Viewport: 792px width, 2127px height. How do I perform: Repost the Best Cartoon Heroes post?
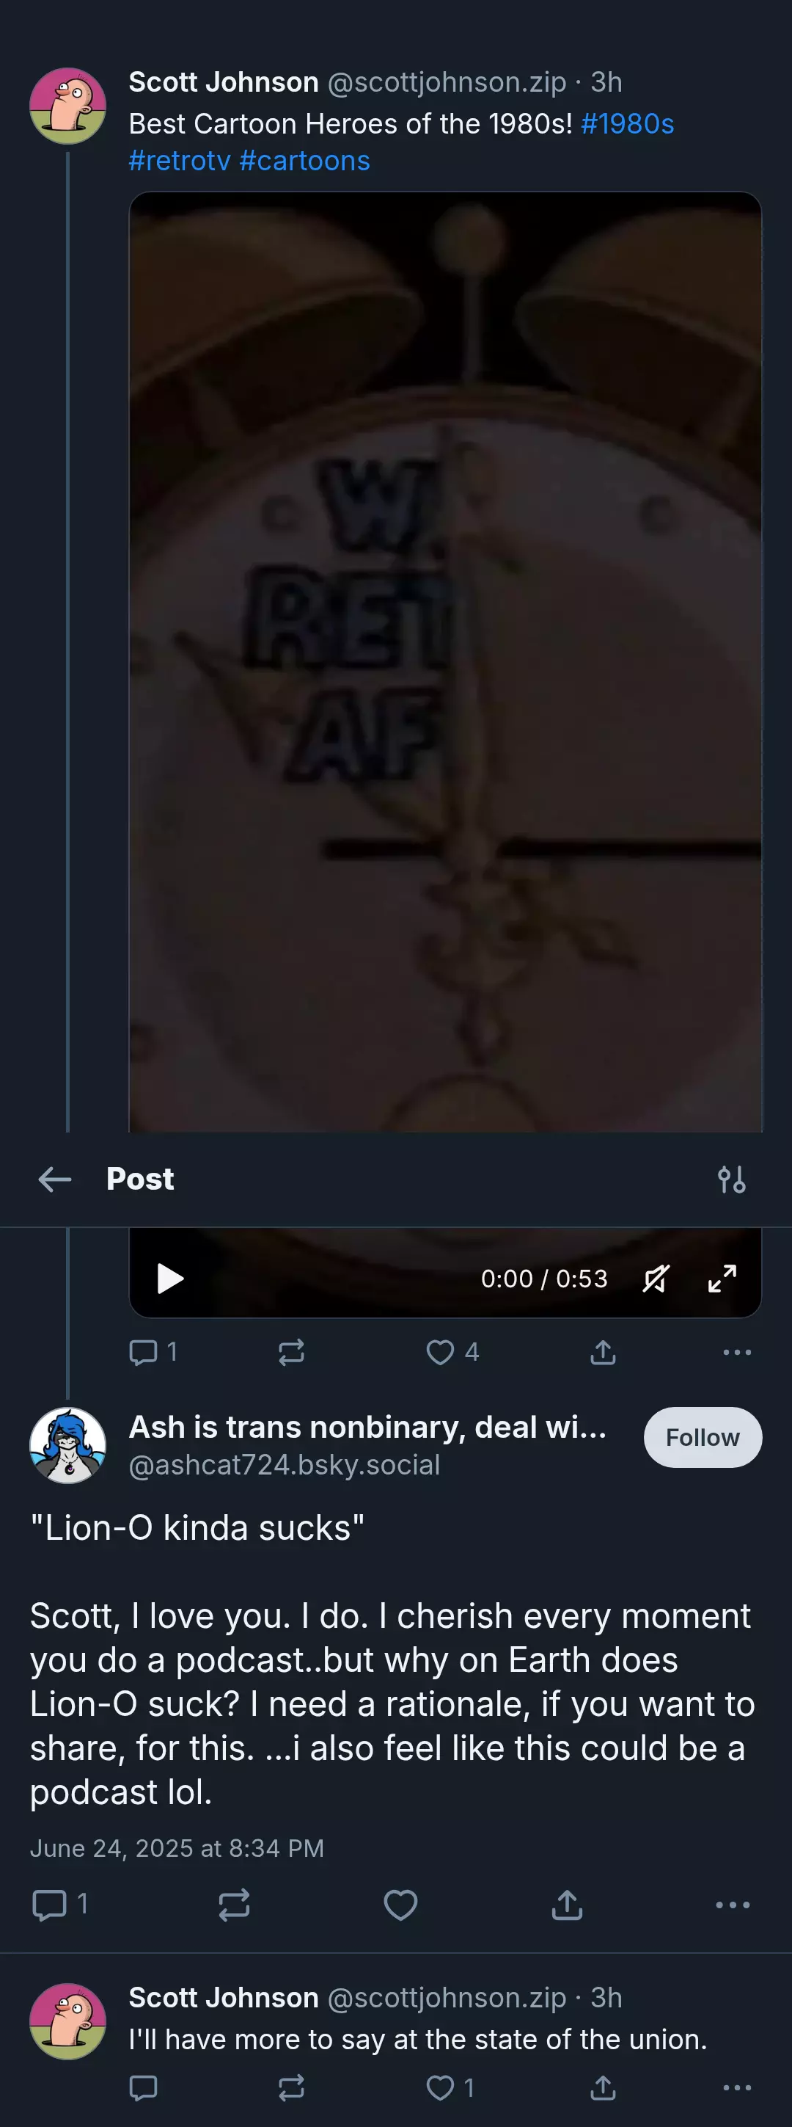click(291, 1352)
